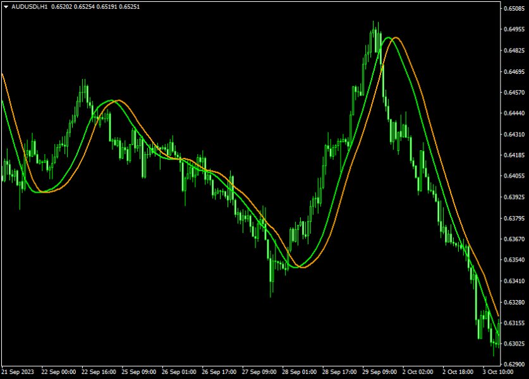Viewport: 529px width, 379px height.
Task: Click price label 0.65085 on scale
Action: 514,8
